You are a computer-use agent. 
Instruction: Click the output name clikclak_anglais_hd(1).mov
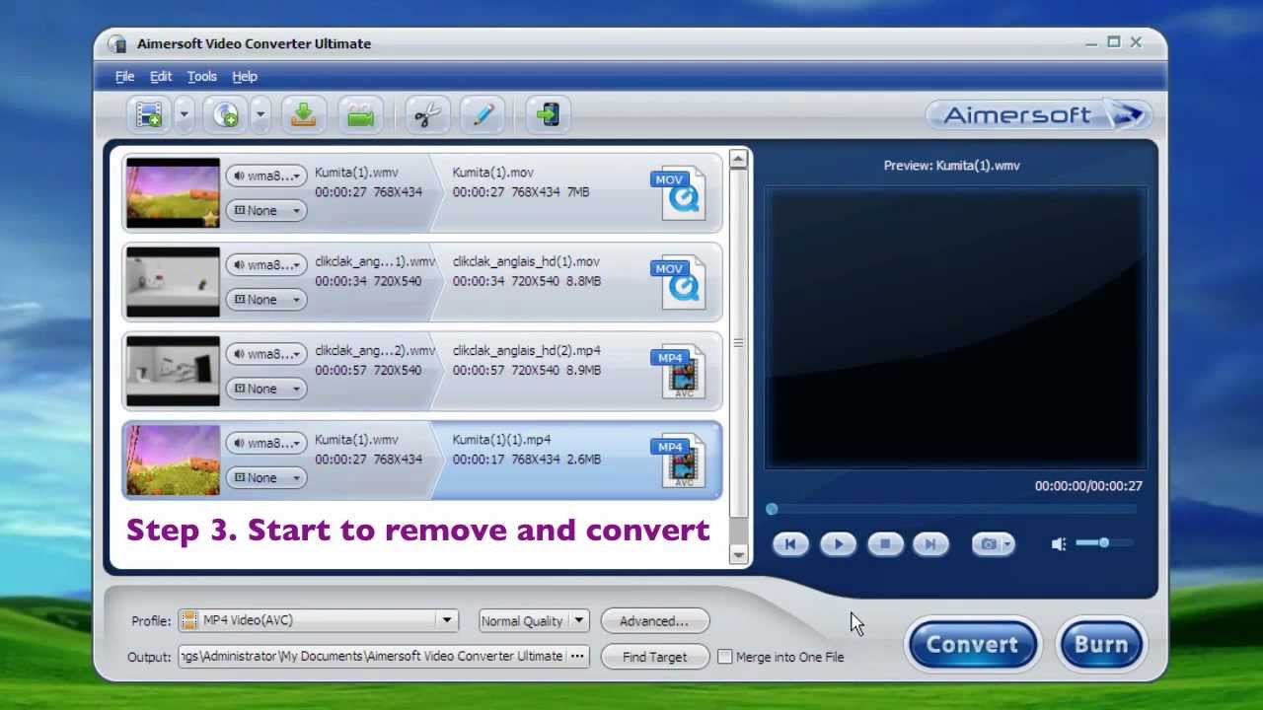(526, 261)
